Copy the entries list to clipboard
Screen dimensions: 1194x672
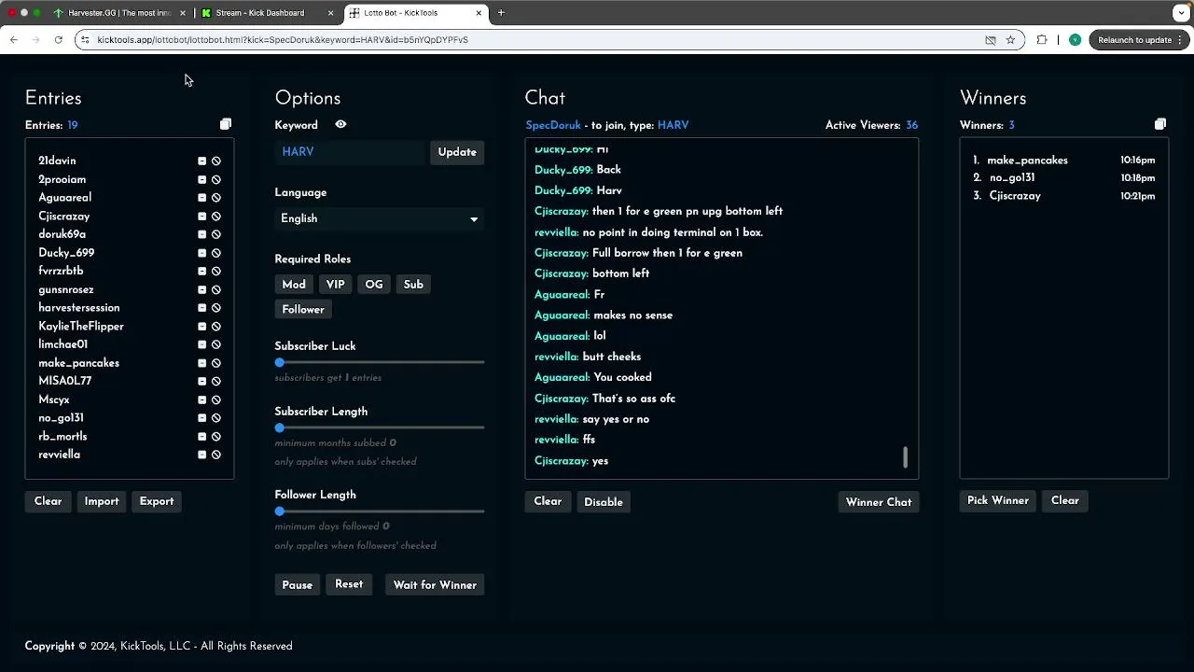coord(226,124)
